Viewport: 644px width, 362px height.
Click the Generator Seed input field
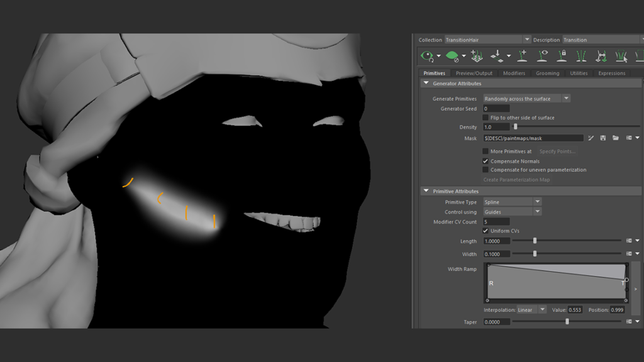pos(496,109)
